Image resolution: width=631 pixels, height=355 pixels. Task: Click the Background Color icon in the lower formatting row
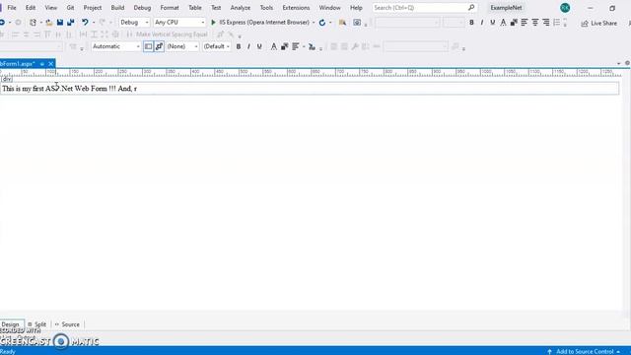pos(285,46)
